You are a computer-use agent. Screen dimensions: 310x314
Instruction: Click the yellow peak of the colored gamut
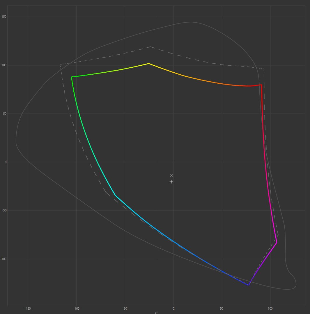coord(149,63)
